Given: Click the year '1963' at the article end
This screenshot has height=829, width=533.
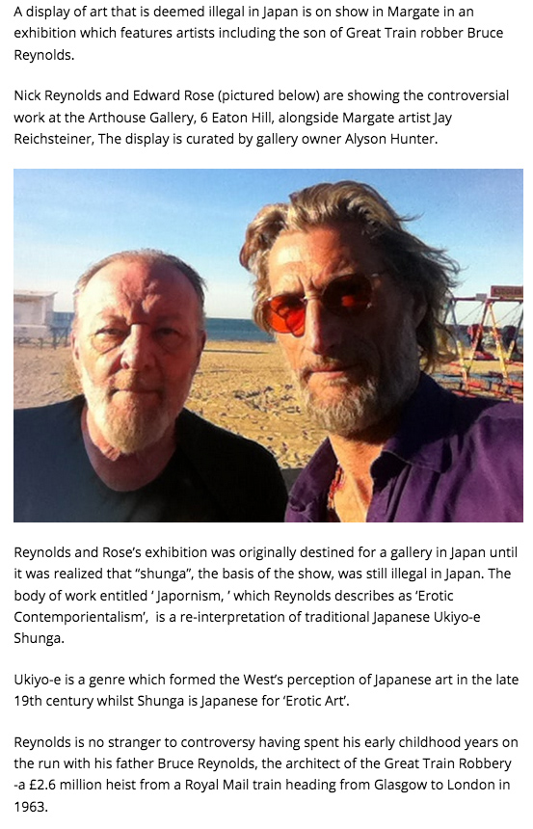Looking at the screenshot, I should [29, 806].
